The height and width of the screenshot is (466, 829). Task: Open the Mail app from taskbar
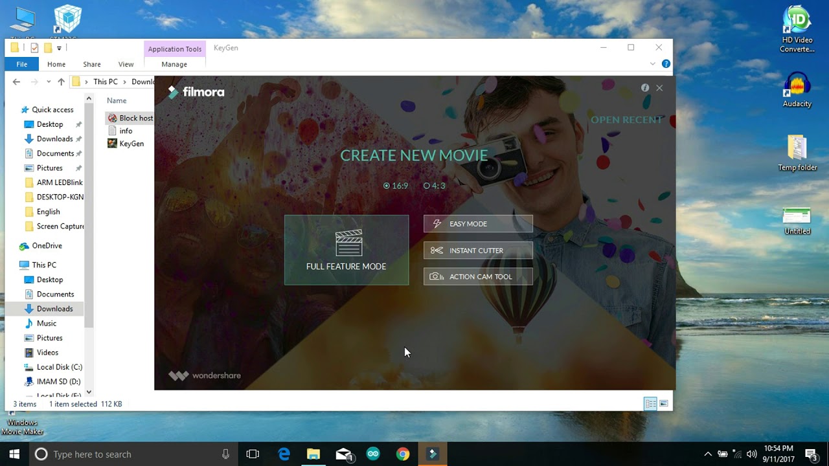[343, 454]
